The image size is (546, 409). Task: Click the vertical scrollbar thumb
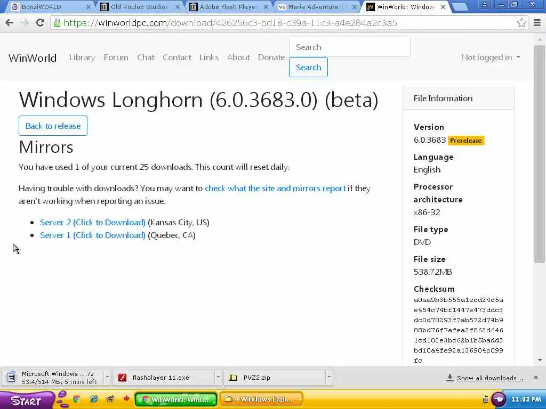click(540, 154)
